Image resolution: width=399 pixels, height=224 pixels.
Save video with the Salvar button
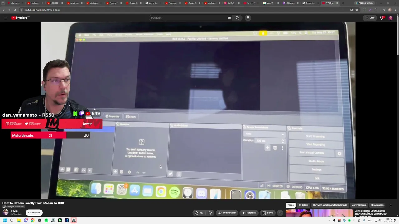[268, 213]
